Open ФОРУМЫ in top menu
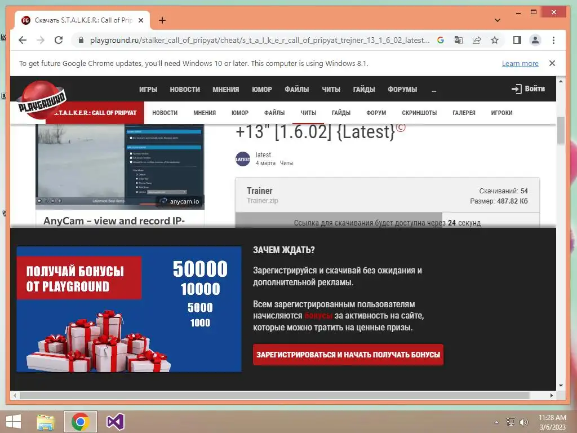Viewport: 577px width, 433px height. click(x=402, y=90)
